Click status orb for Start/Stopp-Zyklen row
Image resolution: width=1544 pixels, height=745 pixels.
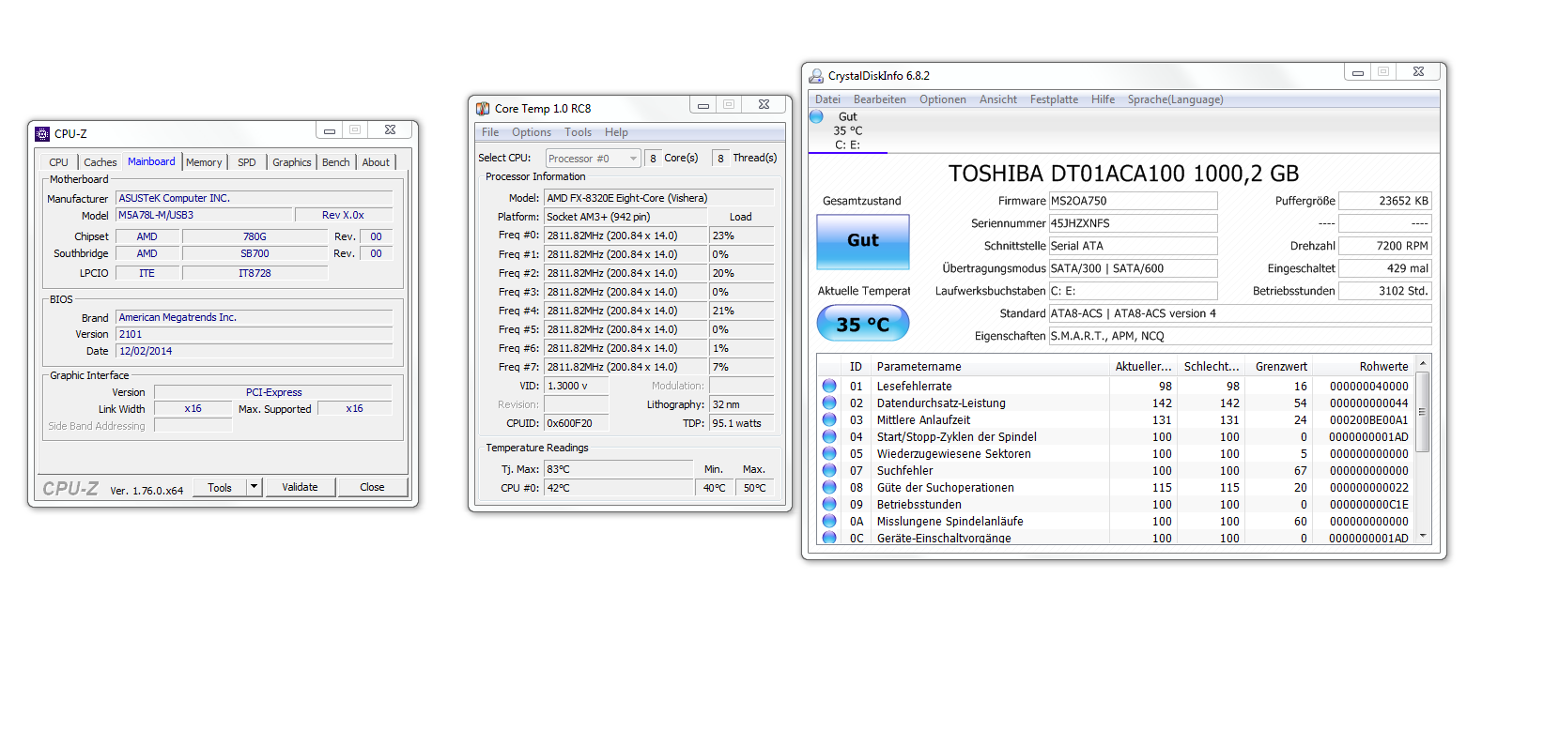tap(829, 436)
